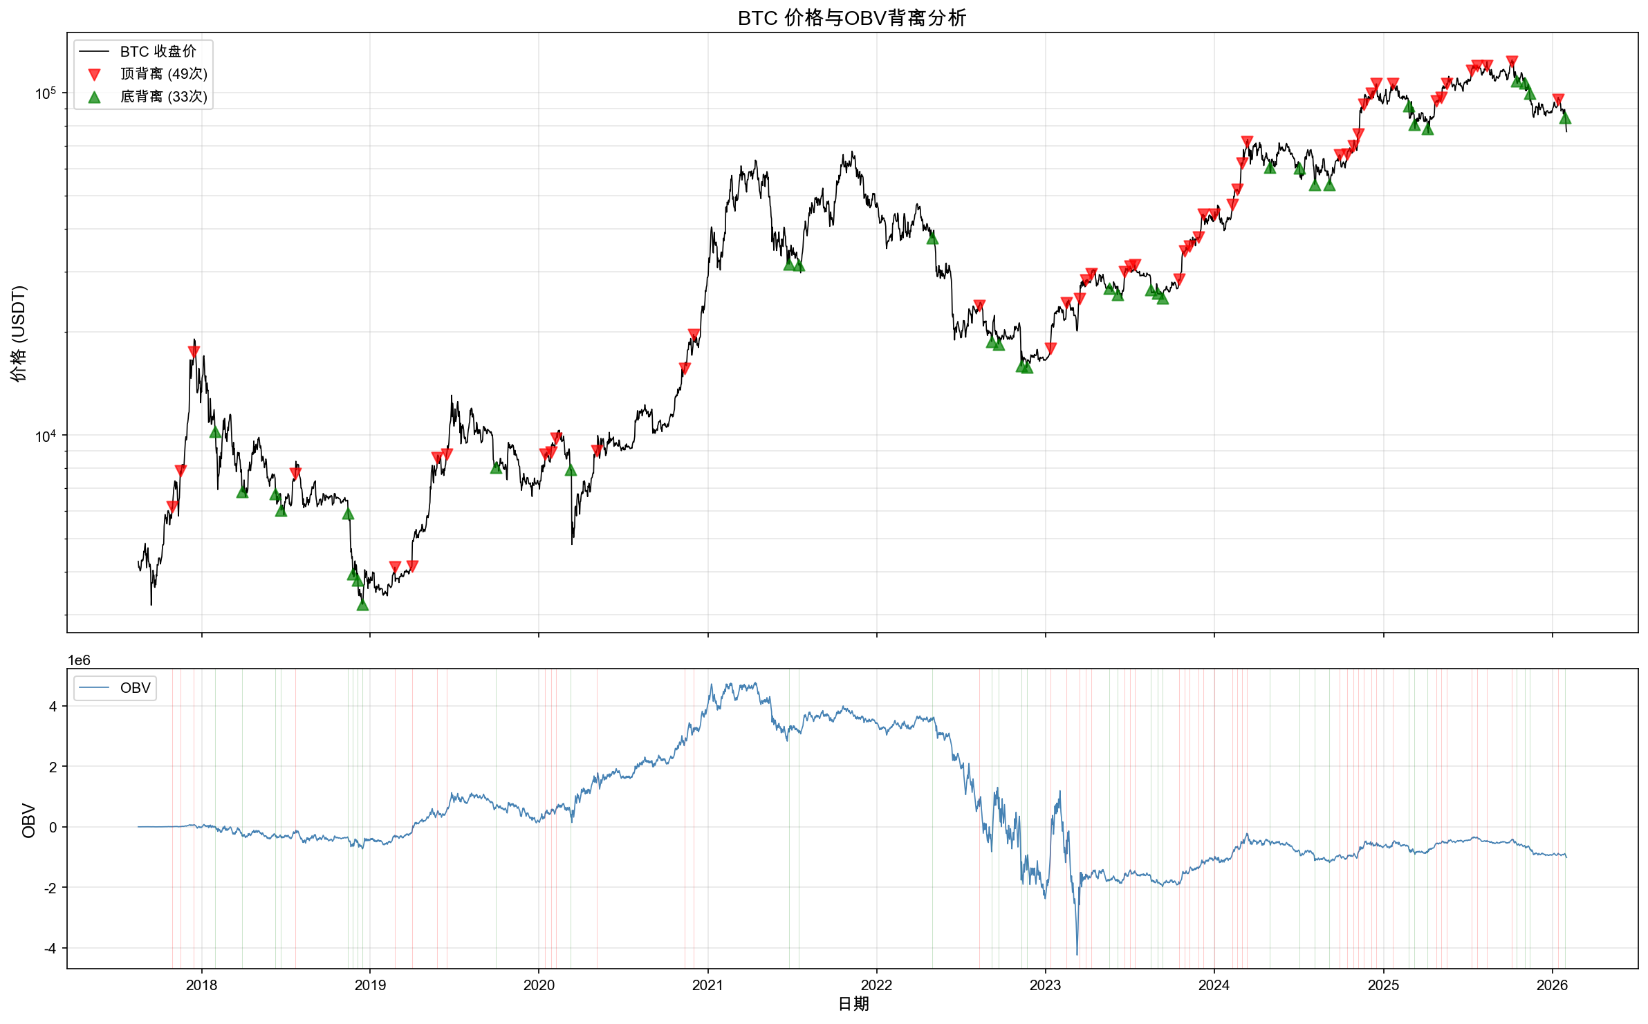Click the OBV trough in early 2023

(1077, 953)
